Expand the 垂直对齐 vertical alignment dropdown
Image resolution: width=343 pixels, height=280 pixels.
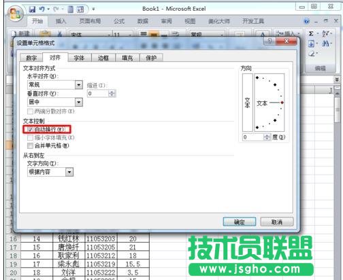[x=79, y=102]
